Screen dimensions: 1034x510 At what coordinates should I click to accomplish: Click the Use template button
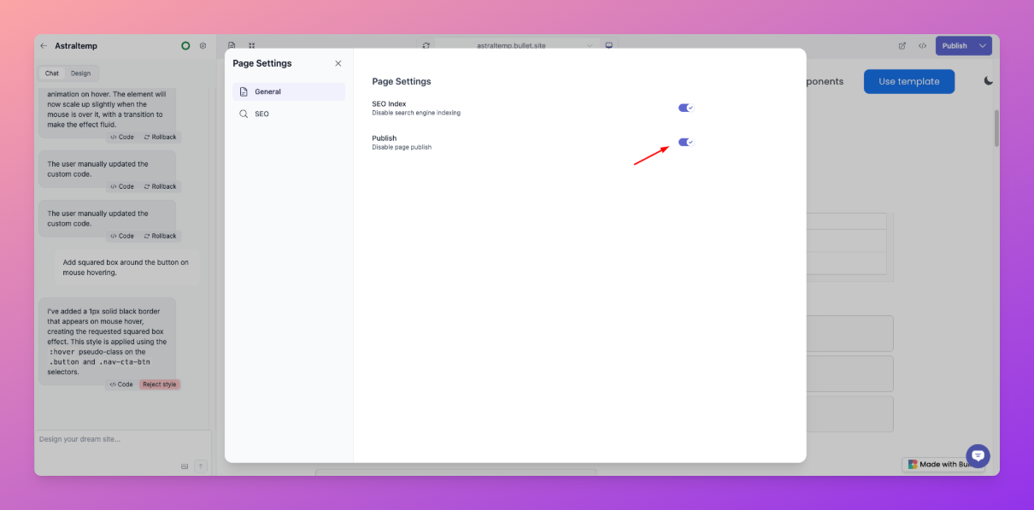(909, 81)
